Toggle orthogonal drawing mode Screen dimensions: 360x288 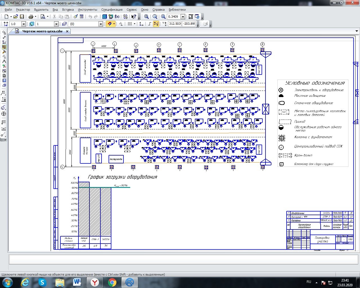[x=150, y=24]
